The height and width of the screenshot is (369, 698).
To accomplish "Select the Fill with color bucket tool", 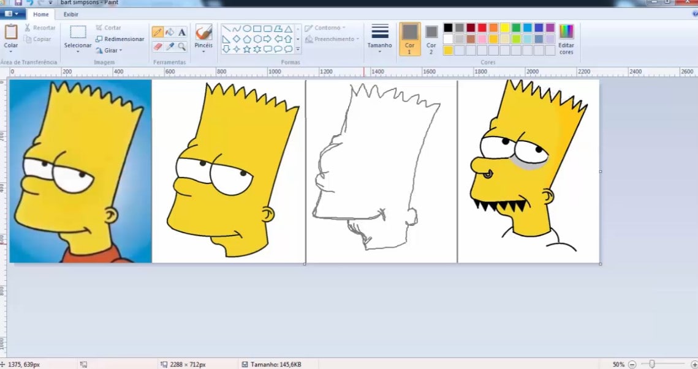I will (x=170, y=32).
